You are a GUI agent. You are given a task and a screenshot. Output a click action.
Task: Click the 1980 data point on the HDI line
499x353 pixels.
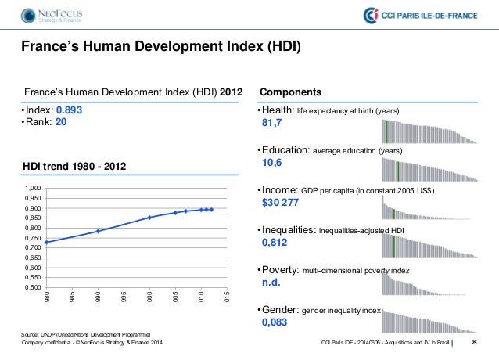click(x=46, y=243)
